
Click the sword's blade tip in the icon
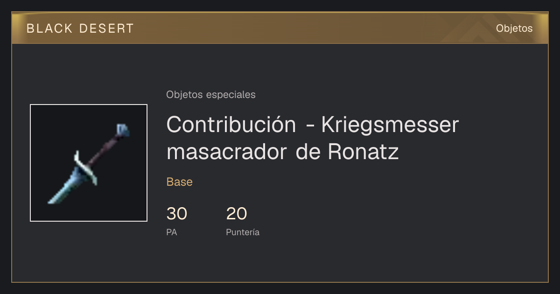(x=52, y=200)
